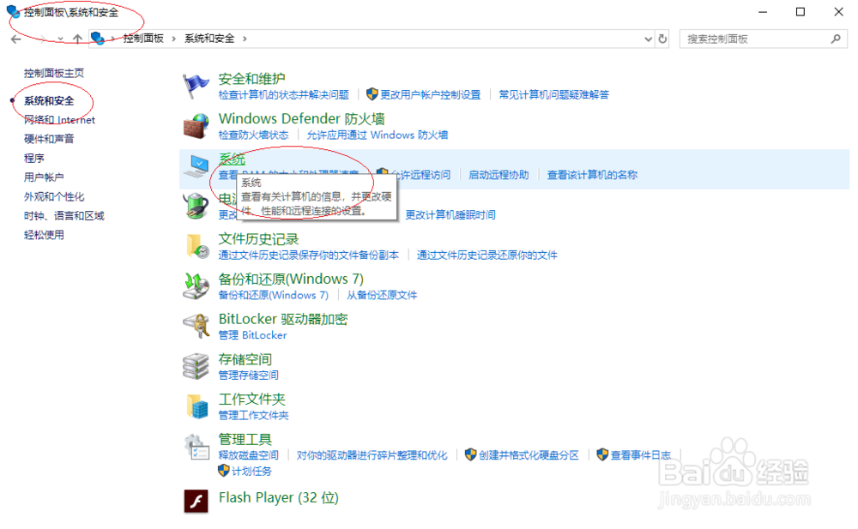
Task: Open 用户帐户 category
Action: point(44,177)
